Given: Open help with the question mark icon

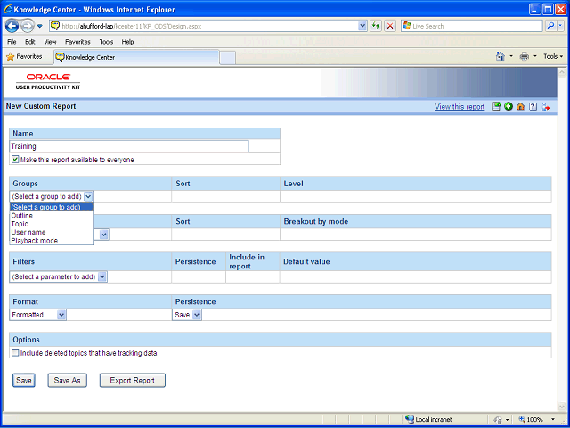Looking at the screenshot, I should click(533, 106).
